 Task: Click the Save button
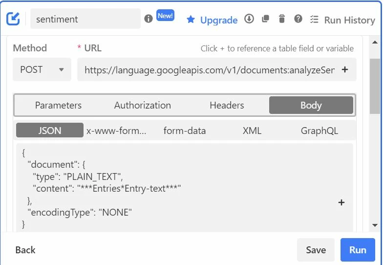pyautogui.click(x=316, y=250)
